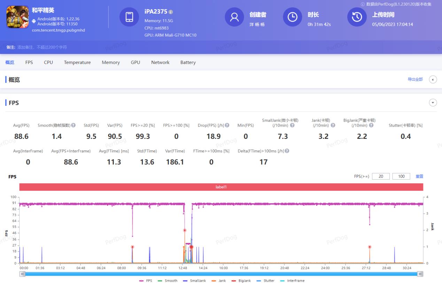The width and height of the screenshot is (442, 283).
Task: Collapse the FPS section with its down arrow
Action: pos(432,102)
